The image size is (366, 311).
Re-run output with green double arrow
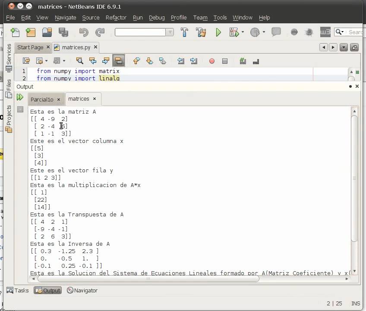coord(20,97)
